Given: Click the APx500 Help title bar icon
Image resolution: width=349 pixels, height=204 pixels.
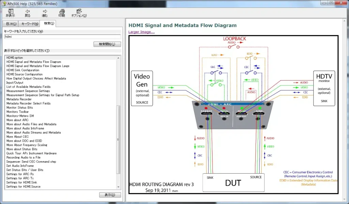Looking at the screenshot, I should coord(4,3).
